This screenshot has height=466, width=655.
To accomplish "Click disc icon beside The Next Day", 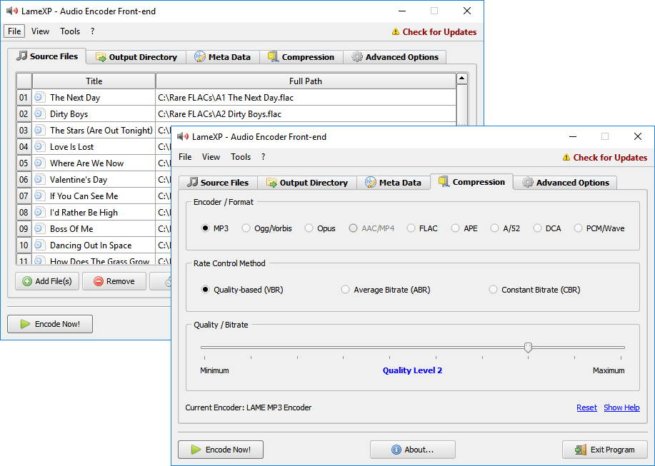I will click(x=39, y=97).
